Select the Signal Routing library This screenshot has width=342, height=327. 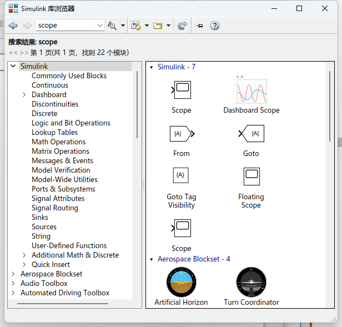click(55, 208)
